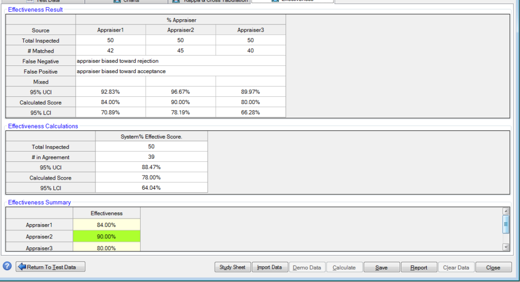Click the Import Data button
The width and height of the screenshot is (520, 282).
tap(270, 267)
